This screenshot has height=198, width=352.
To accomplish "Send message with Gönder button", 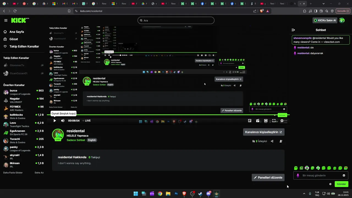I will coord(341,184).
